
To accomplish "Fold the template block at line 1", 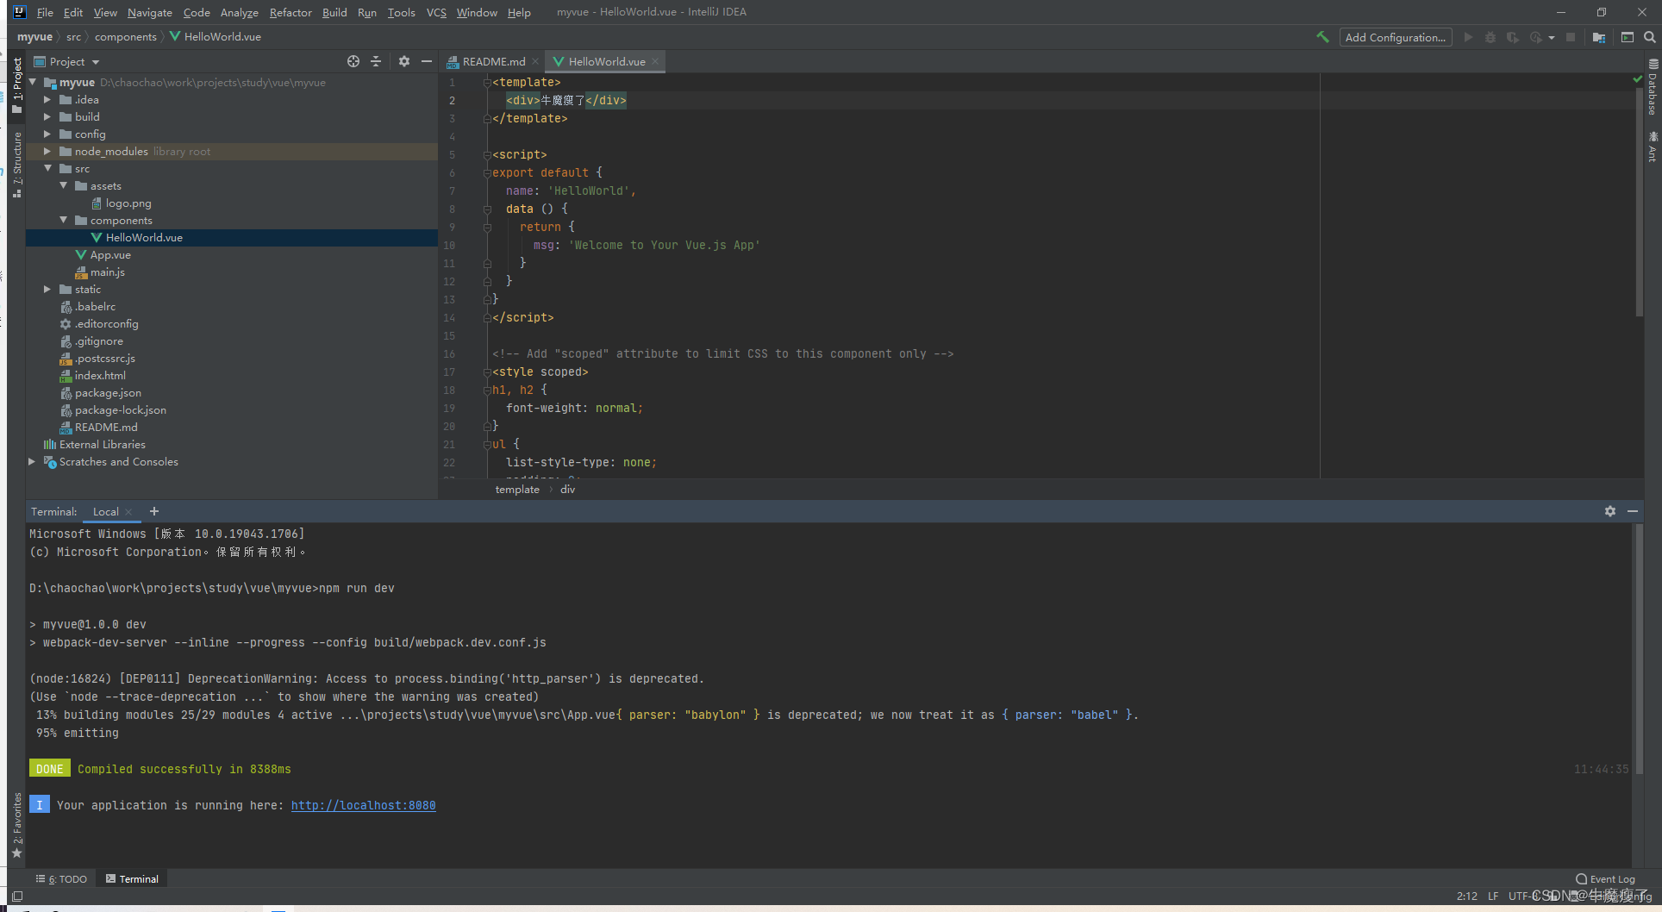I will (487, 83).
